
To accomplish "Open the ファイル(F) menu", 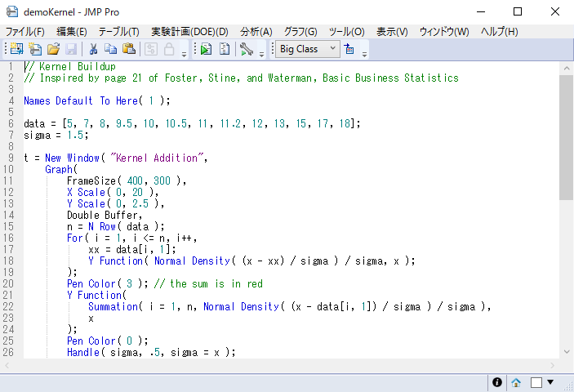I will pyautogui.click(x=25, y=31).
